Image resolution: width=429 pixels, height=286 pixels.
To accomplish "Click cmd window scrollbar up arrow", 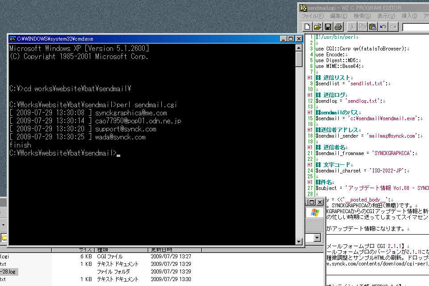I will (x=299, y=48).
